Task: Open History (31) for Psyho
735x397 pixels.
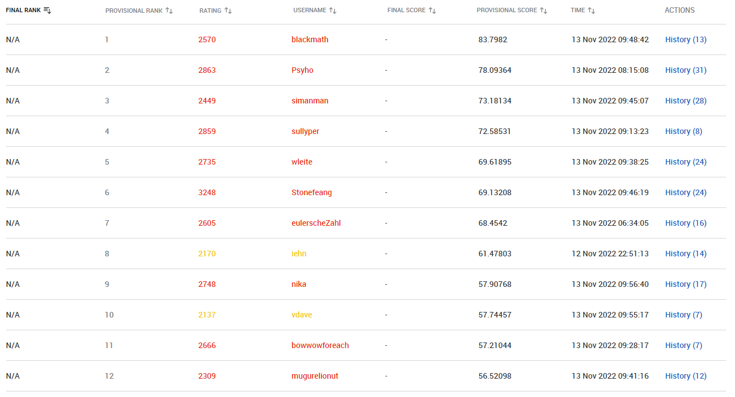Action: (x=686, y=70)
